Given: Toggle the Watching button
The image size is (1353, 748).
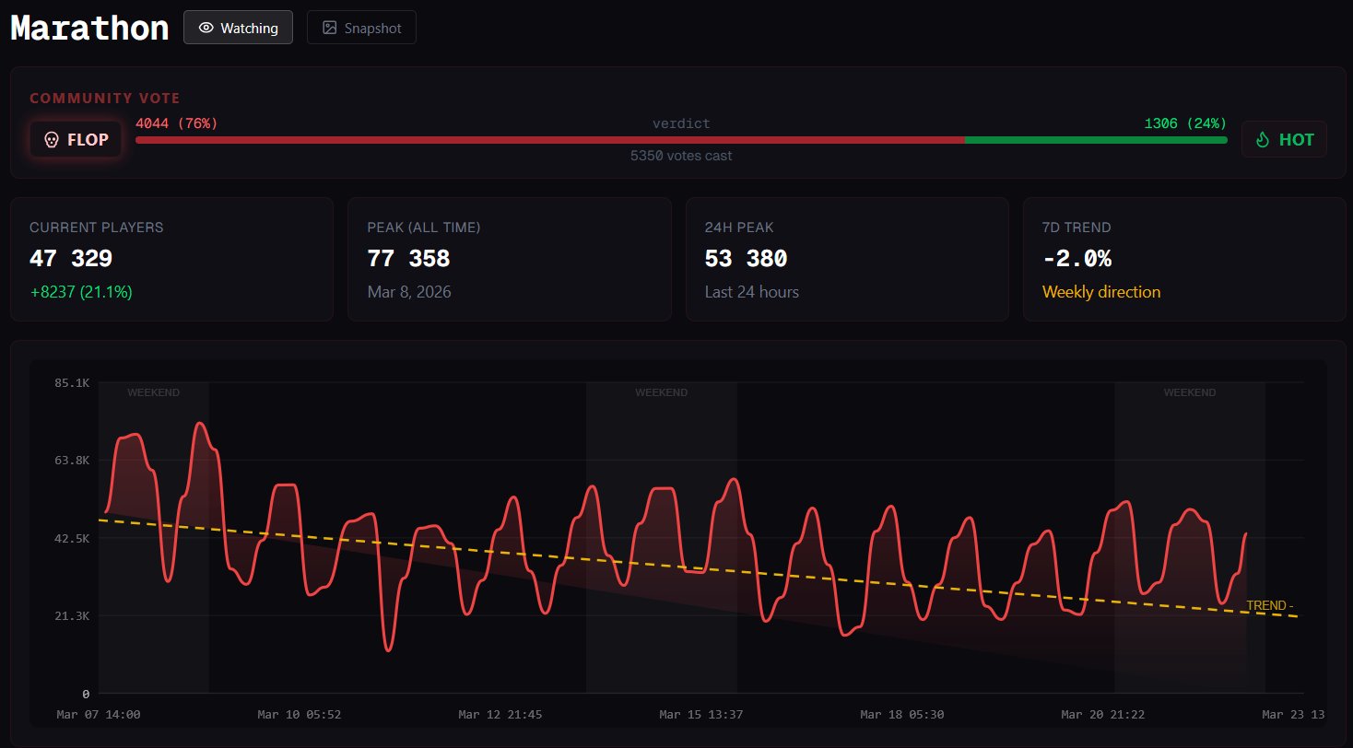Looking at the screenshot, I should (x=238, y=28).
